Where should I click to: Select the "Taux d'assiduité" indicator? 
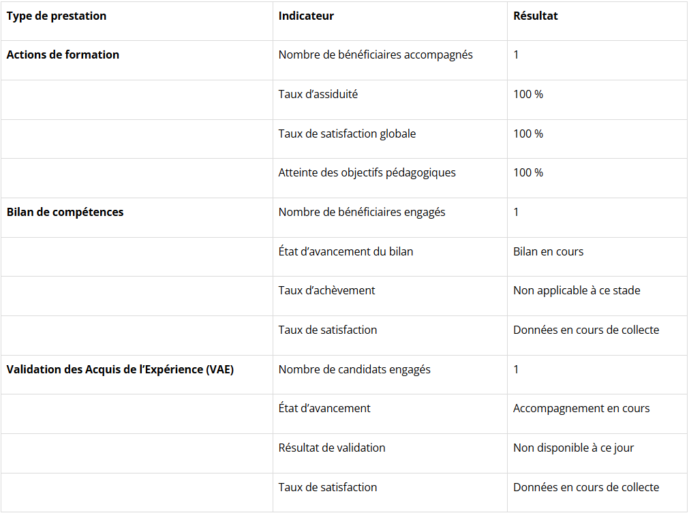318,94
